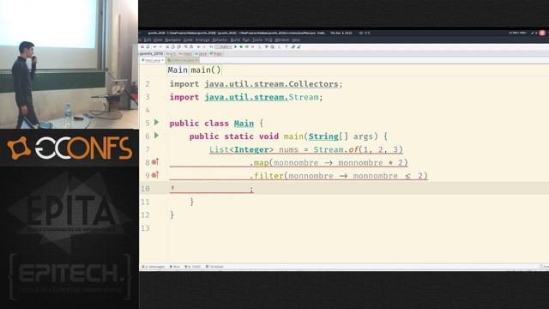Click the Cut scissors icon in the toolbar

tap(167, 46)
